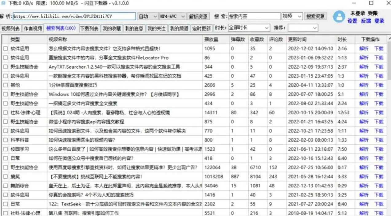
Task: Click 下载 for 你真的会搜索吗 row
Action: 379,195
